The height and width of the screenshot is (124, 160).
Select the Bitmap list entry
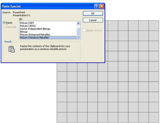(48, 32)
